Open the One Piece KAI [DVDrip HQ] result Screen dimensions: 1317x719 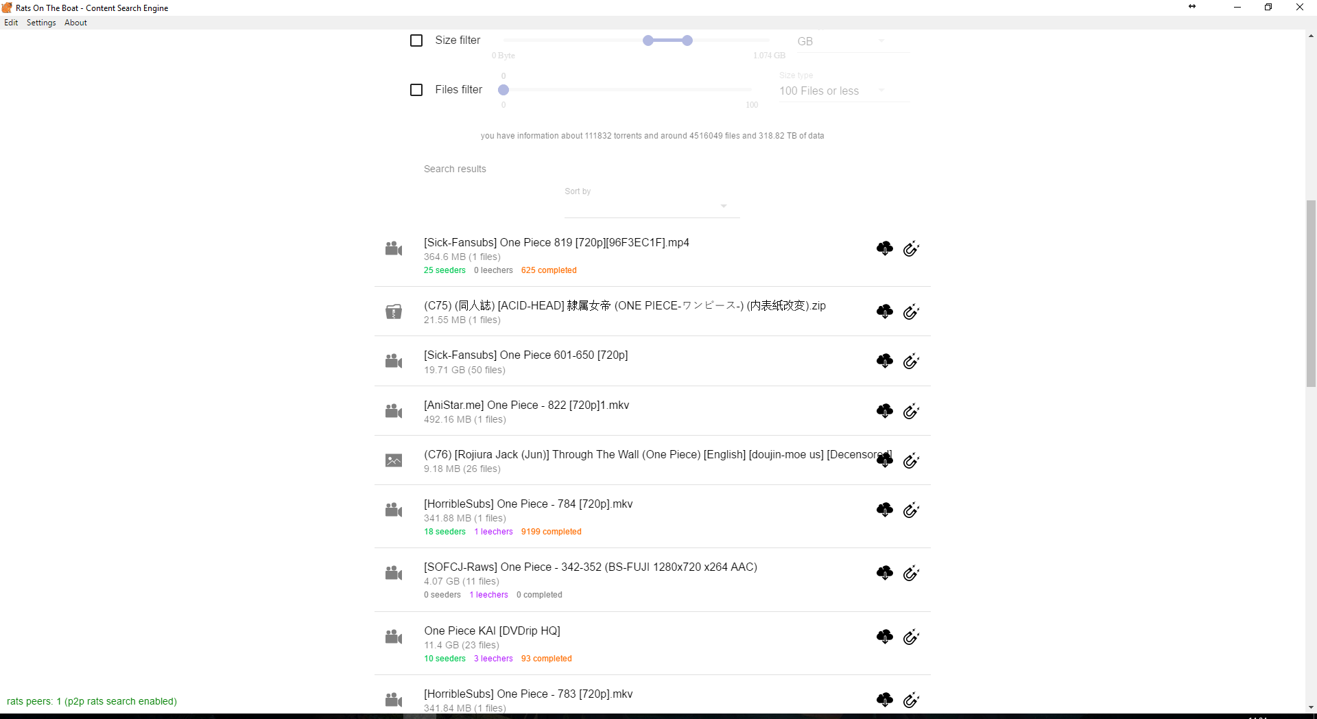point(492,630)
